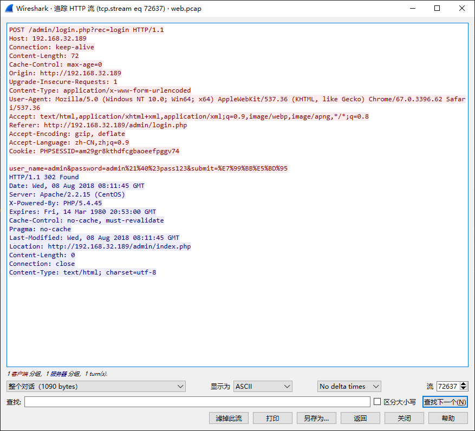Click the 返回 back button

(360, 418)
